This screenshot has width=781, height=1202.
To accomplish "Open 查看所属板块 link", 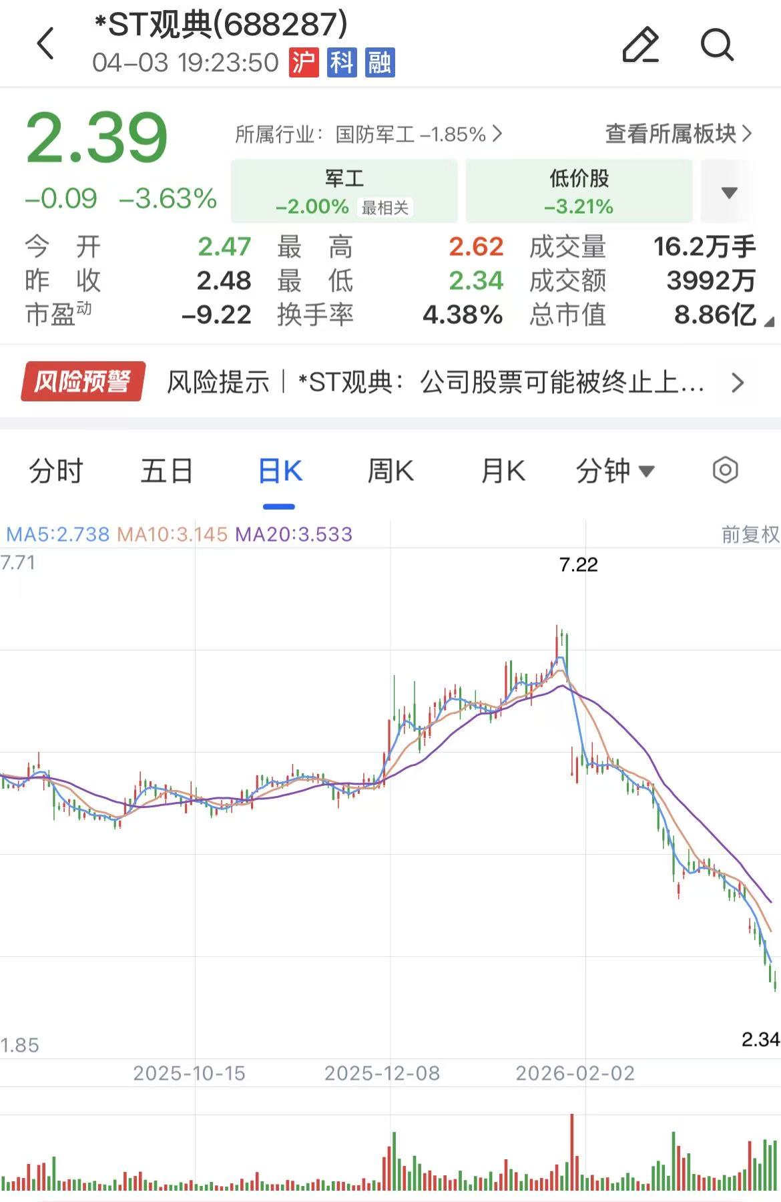I will tap(678, 134).
